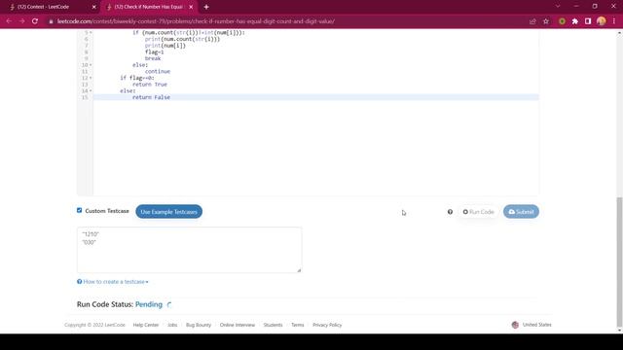Viewport: 623px width, 350px height.
Task: Click inside the custom testcase text area
Action: tap(189, 250)
